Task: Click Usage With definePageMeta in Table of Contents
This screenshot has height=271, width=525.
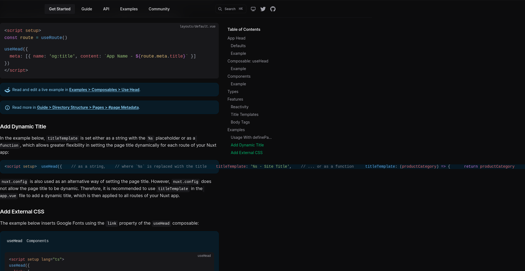Action: pos(251,137)
